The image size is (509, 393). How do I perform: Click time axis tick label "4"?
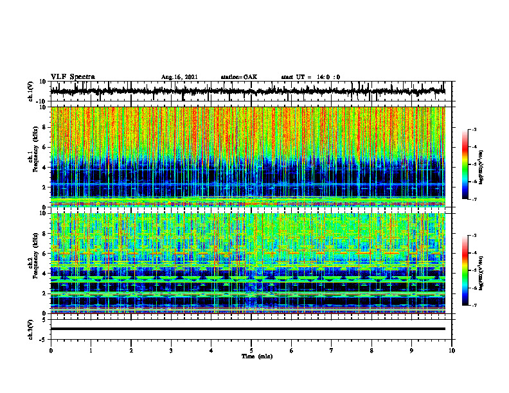(x=211, y=351)
